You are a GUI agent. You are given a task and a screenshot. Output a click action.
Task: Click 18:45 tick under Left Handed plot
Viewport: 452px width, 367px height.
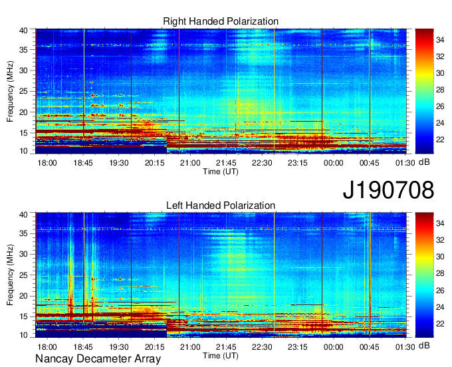(x=83, y=347)
